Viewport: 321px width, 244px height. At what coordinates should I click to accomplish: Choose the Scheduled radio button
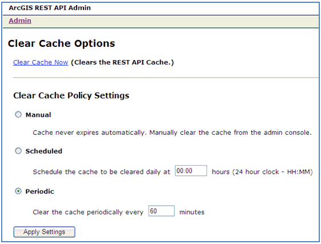click(18, 151)
